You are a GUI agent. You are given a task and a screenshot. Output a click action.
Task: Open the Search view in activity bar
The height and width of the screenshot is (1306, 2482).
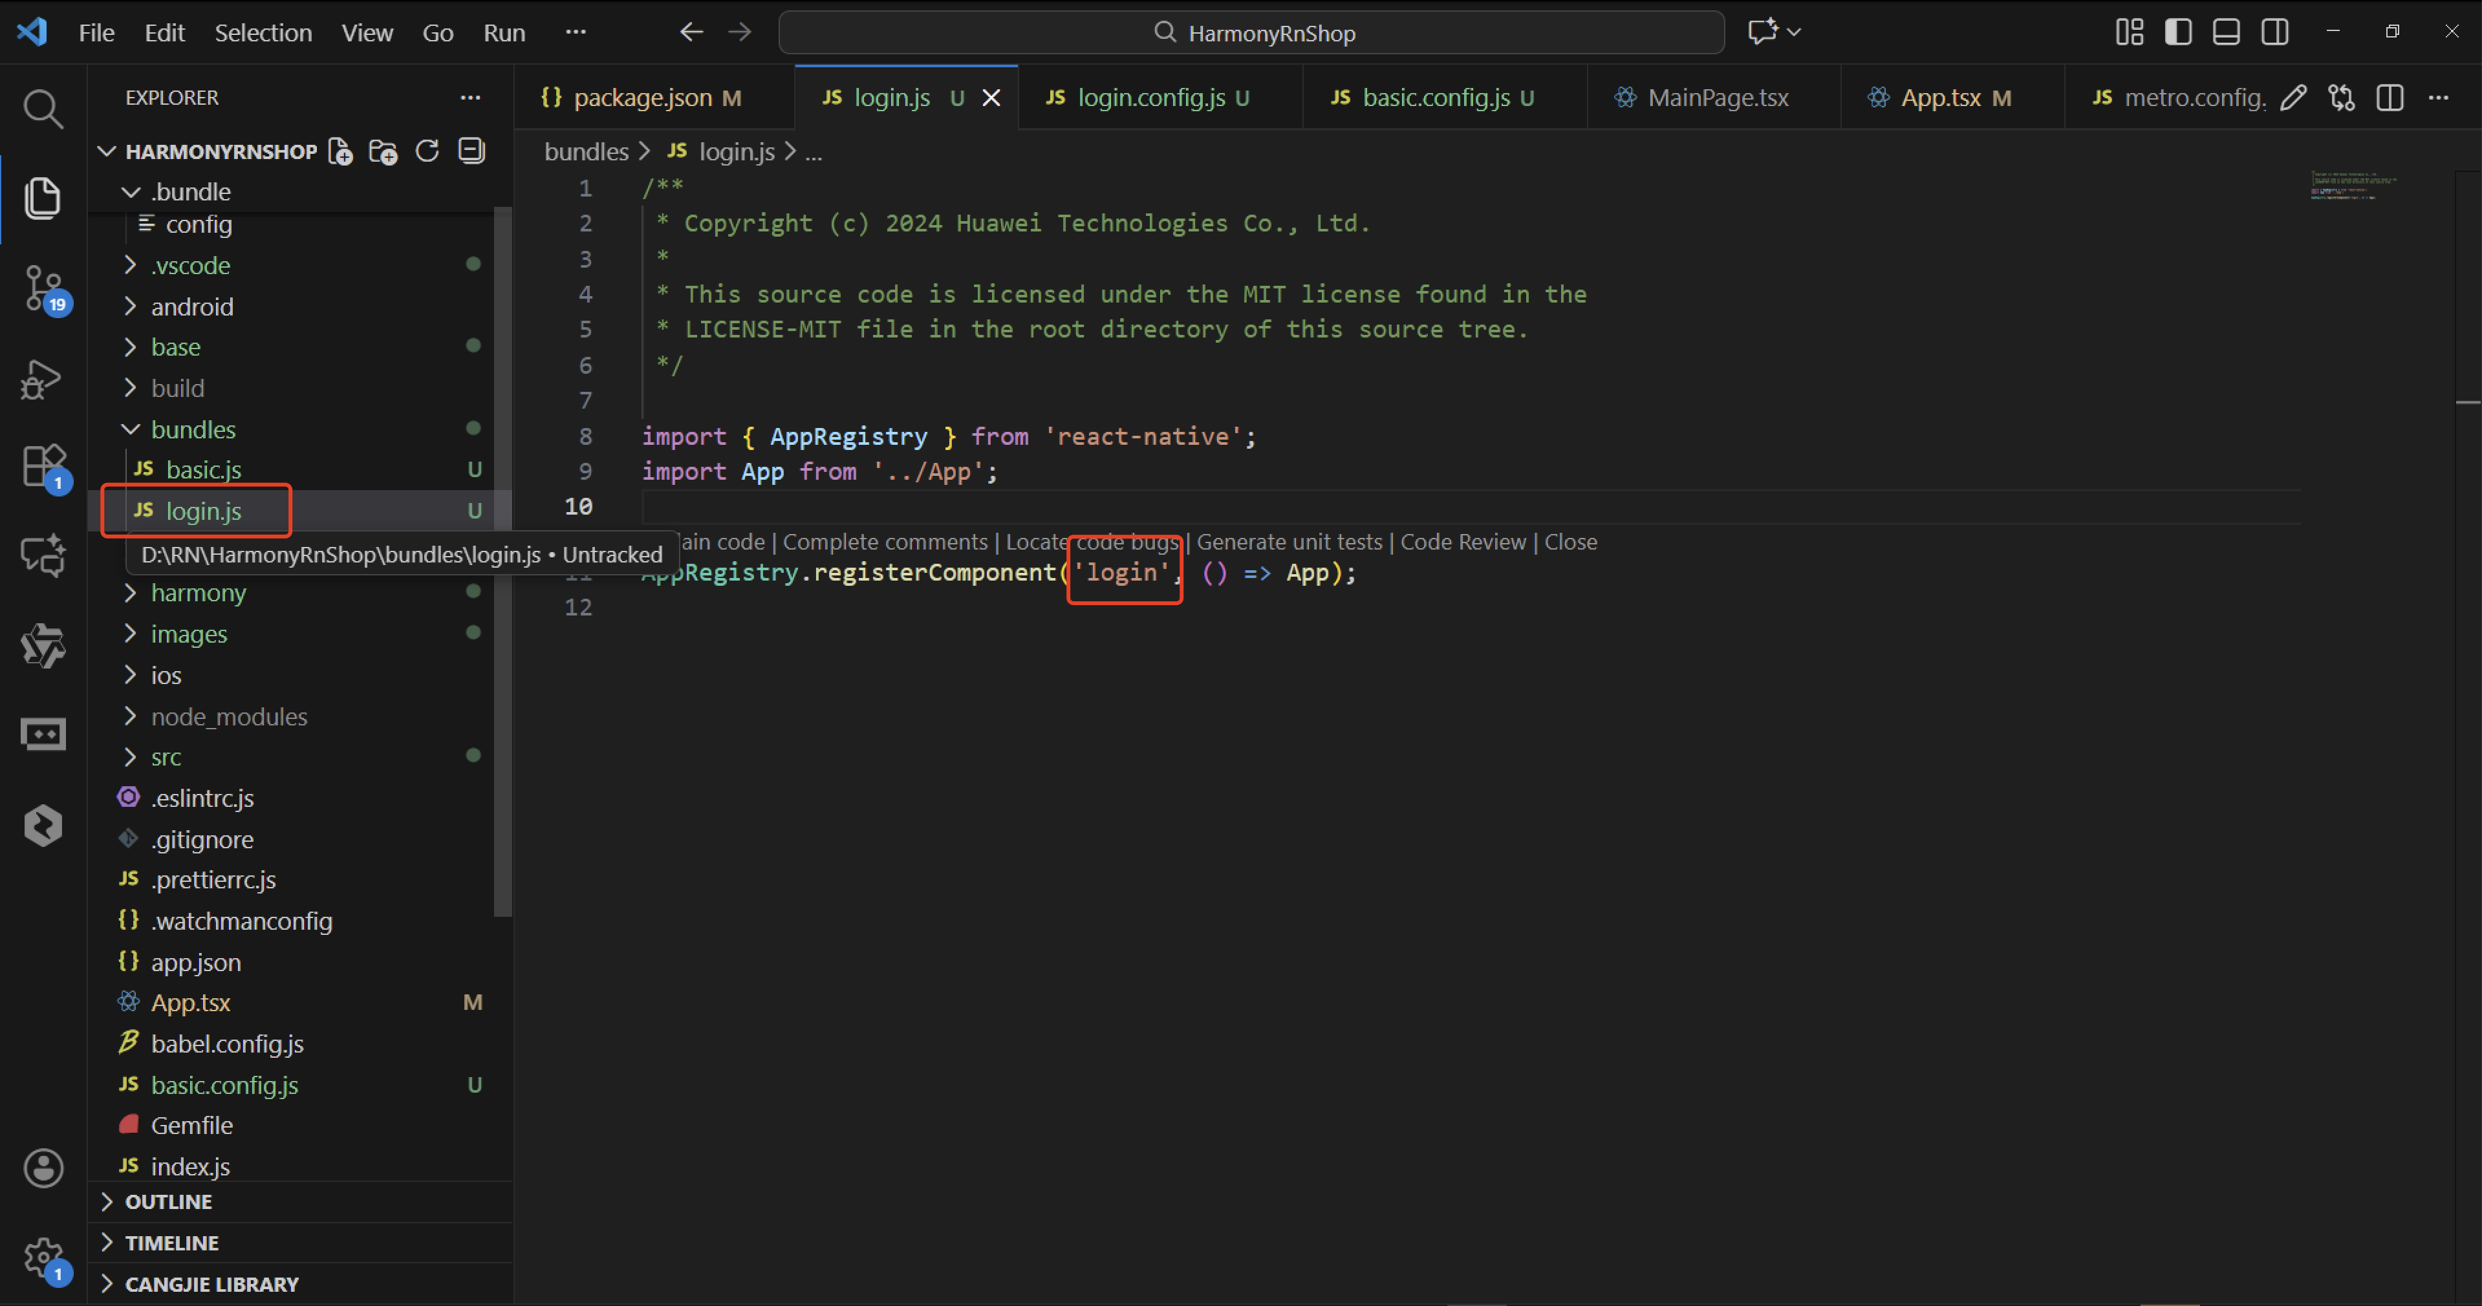tap(43, 109)
